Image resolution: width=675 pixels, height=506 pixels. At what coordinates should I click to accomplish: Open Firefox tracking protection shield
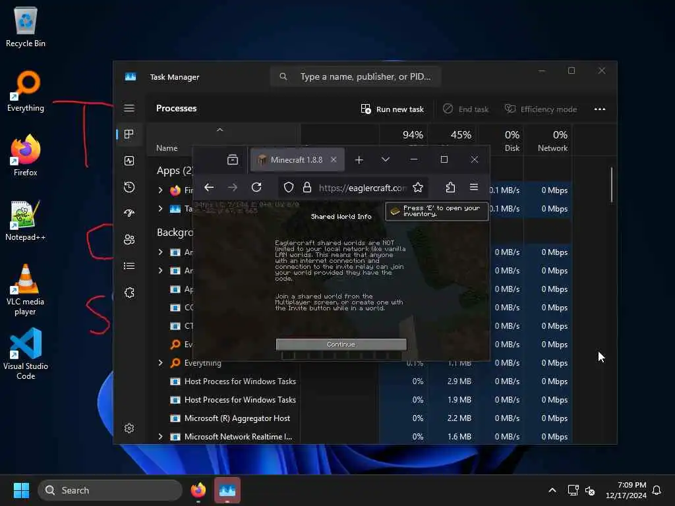(x=289, y=187)
